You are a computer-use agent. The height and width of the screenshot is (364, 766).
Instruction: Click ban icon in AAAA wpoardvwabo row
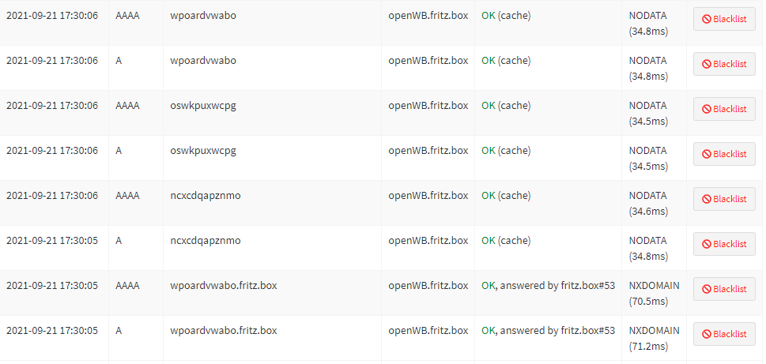707,19
